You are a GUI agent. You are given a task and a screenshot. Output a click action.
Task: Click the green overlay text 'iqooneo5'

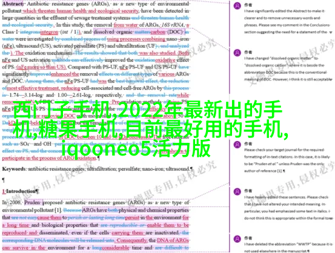104,149
